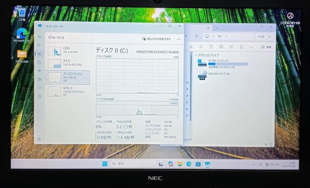Click the KINGSTON SV300S37A240G model text
The height and width of the screenshot is (188, 310).
157,52
